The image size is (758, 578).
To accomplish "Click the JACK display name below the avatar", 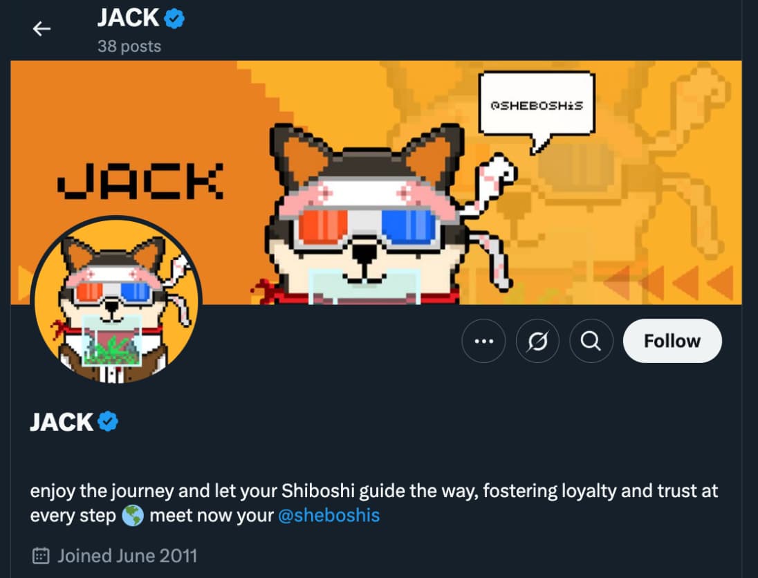I will pyautogui.click(x=62, y=422).
